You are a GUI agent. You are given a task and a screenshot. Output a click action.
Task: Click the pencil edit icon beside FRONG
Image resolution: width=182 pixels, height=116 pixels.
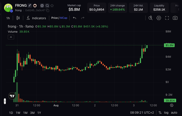30,6
